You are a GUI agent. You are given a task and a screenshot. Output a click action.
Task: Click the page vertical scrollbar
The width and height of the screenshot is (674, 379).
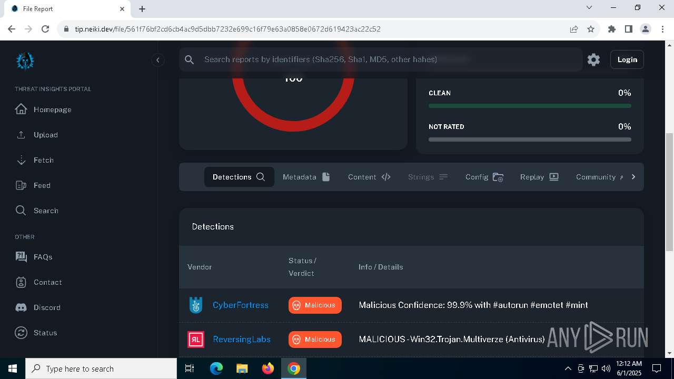click(669, 192)
